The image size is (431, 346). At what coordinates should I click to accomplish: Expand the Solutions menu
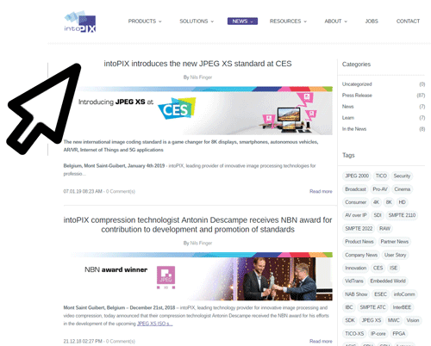(197, 22)
